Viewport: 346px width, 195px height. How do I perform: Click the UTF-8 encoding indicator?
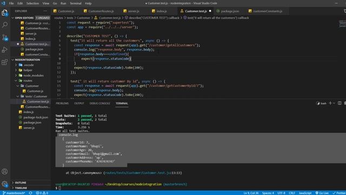tap(281, 193)
